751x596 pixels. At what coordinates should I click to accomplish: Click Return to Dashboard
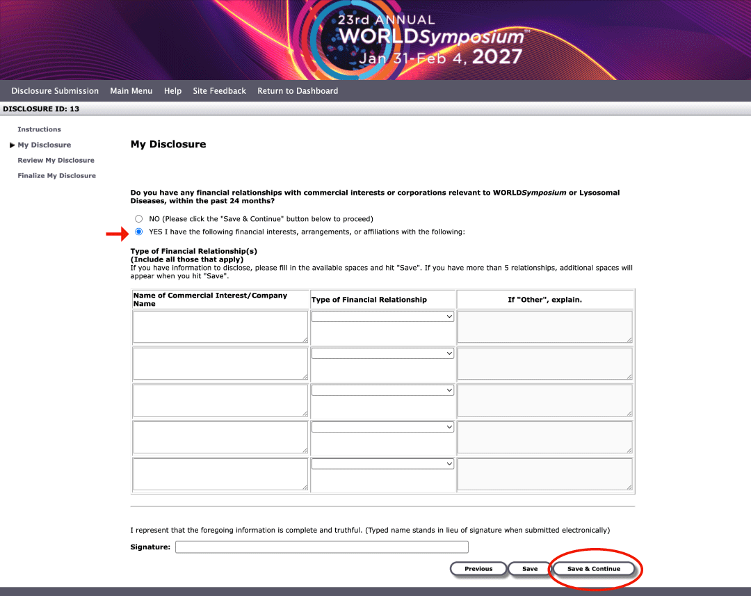tap(298, 91)
